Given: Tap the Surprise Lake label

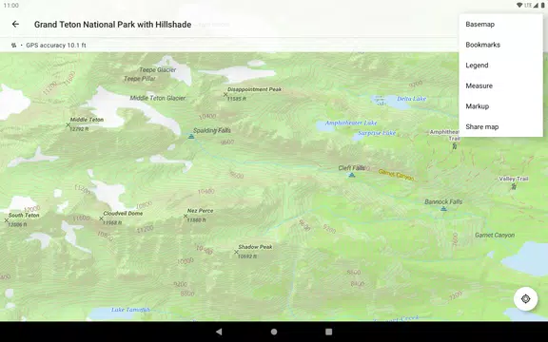Looking at the screenshot, I should click(377, 133).
